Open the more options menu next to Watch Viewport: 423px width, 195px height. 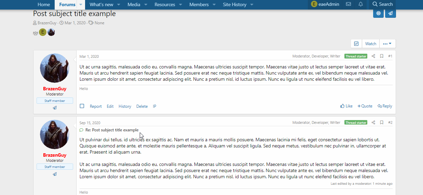click(387, 44)
